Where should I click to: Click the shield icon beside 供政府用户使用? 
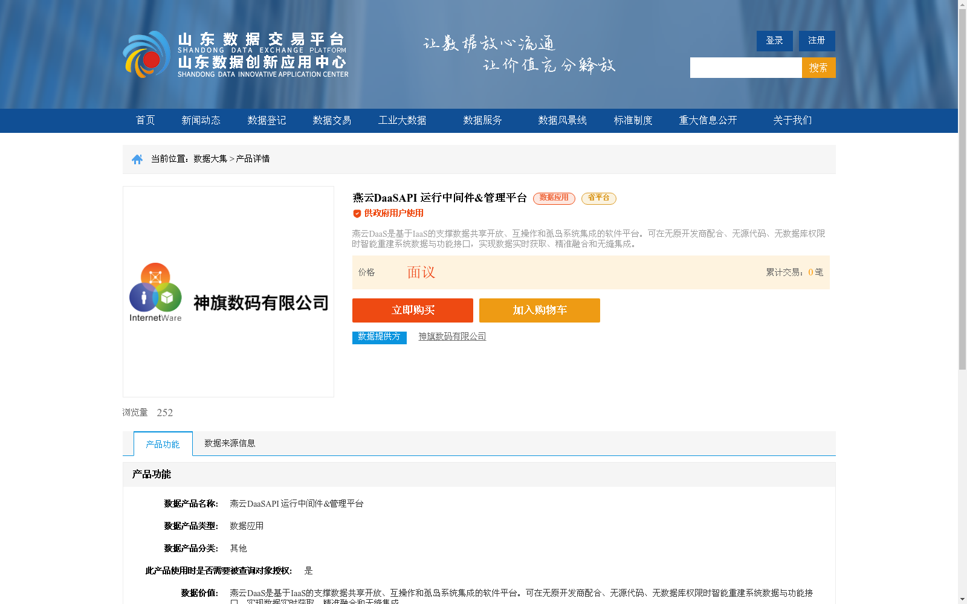coord(357,214)
